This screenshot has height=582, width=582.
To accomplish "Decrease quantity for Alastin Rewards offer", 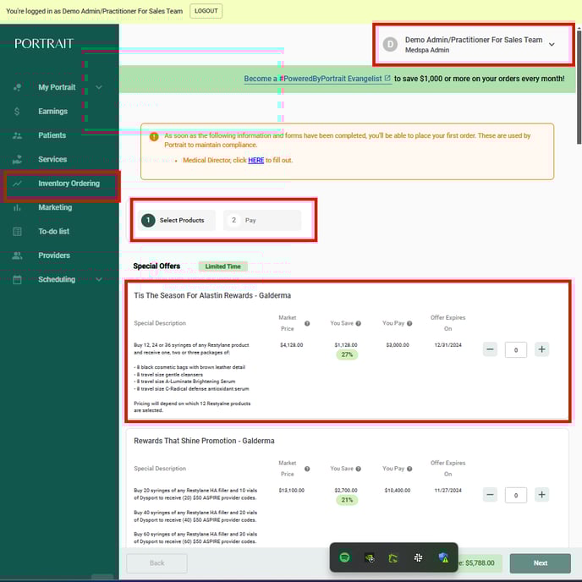I will (490, 349).
